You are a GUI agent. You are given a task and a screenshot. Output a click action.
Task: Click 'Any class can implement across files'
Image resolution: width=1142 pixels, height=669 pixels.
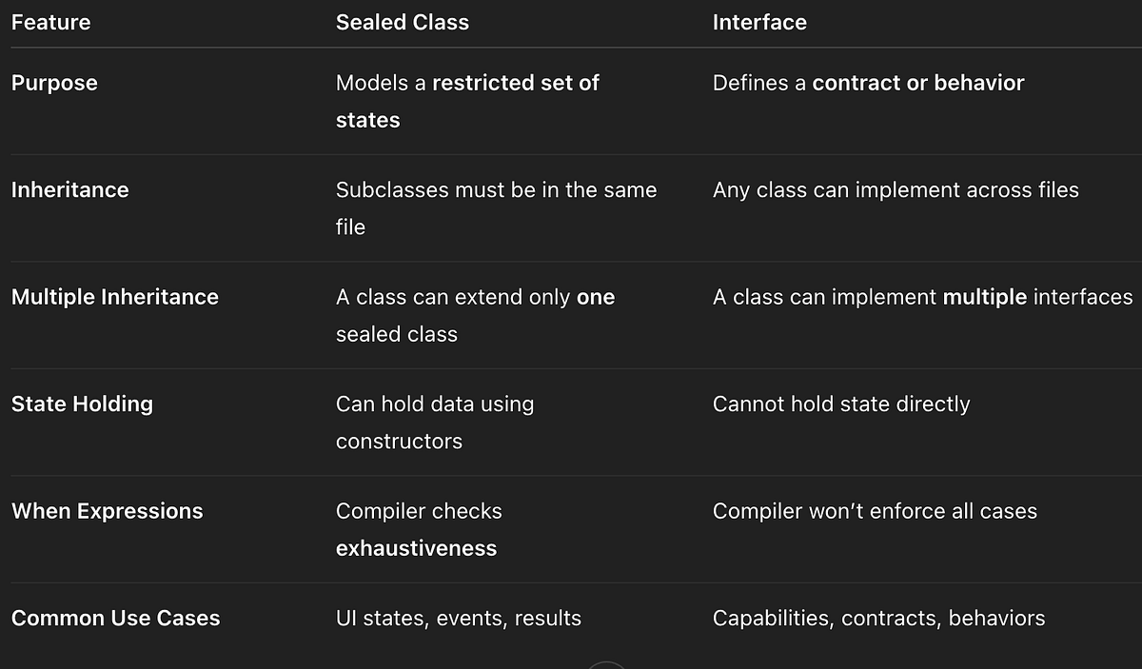click(896, 189)
